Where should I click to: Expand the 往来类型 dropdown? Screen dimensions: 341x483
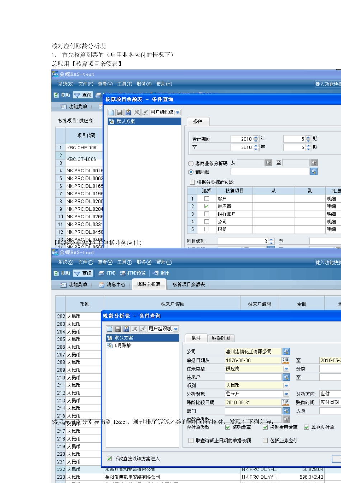pos(286,369)
